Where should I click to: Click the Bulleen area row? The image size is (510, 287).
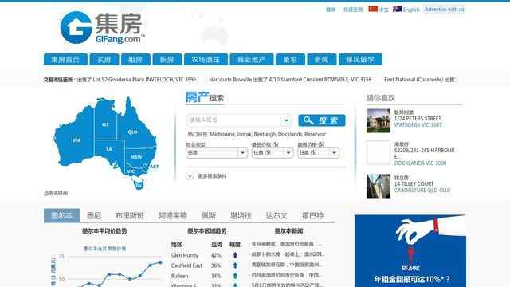coord(206,276)
